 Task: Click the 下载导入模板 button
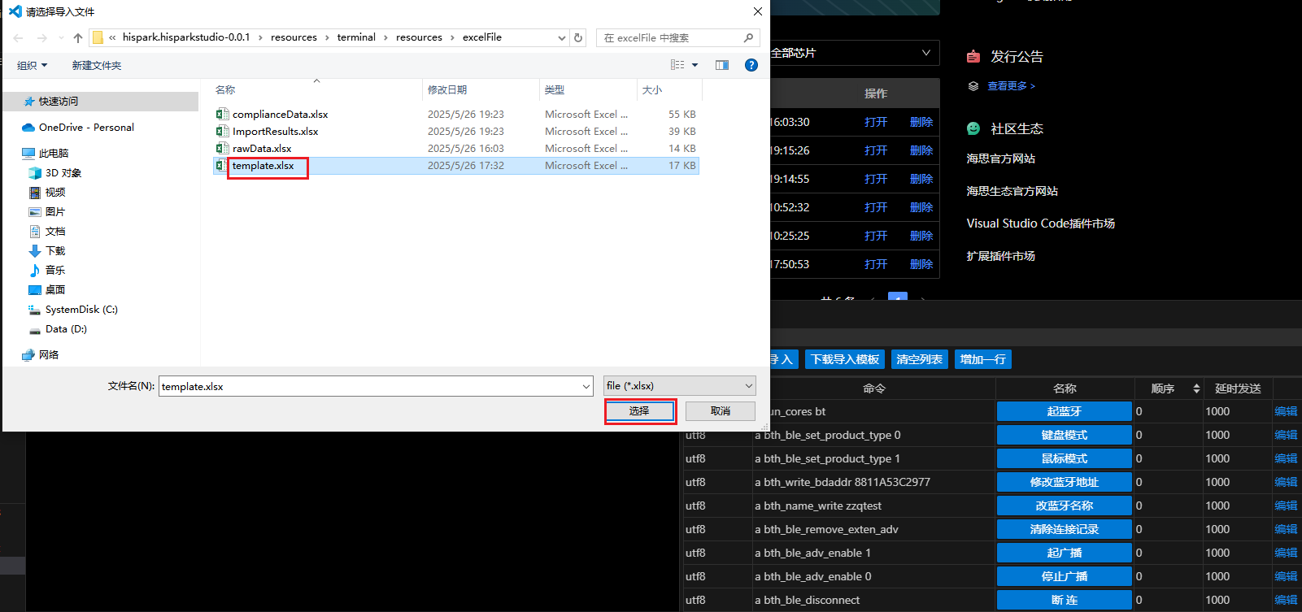845,359
